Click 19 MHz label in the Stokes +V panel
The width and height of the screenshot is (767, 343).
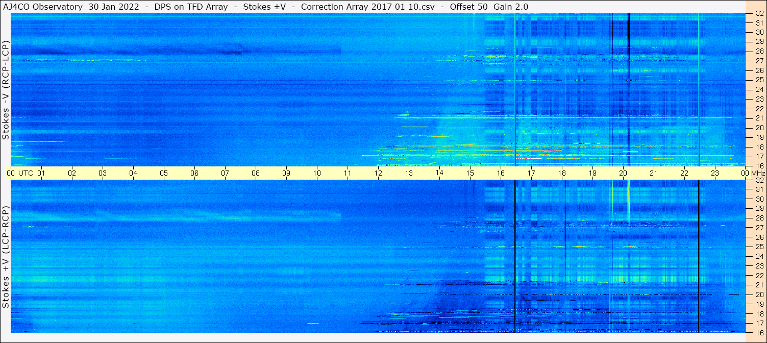click(759, 304)
